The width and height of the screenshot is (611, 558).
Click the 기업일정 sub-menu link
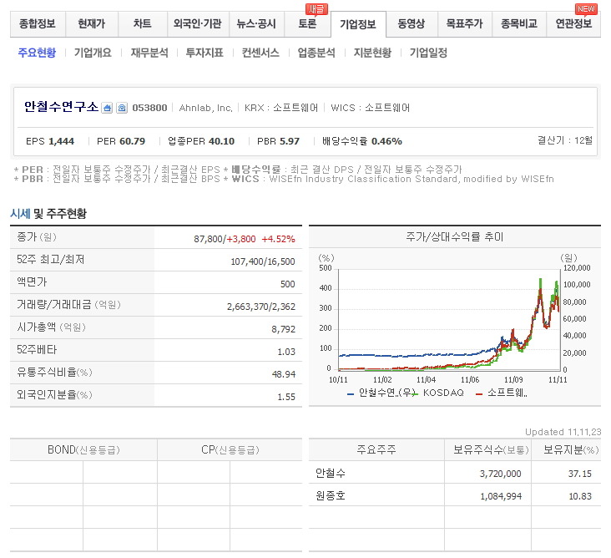coord(428,53)
